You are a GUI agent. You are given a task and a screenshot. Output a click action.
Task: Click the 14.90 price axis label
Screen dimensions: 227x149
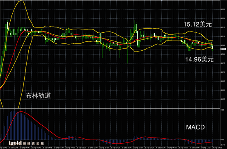tap(223, 72)
